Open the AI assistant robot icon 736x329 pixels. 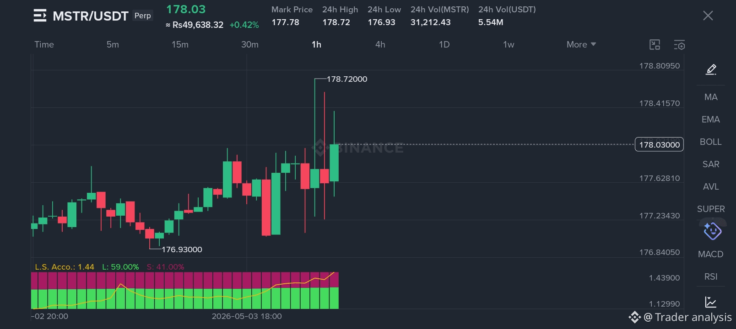coord(712,231)
